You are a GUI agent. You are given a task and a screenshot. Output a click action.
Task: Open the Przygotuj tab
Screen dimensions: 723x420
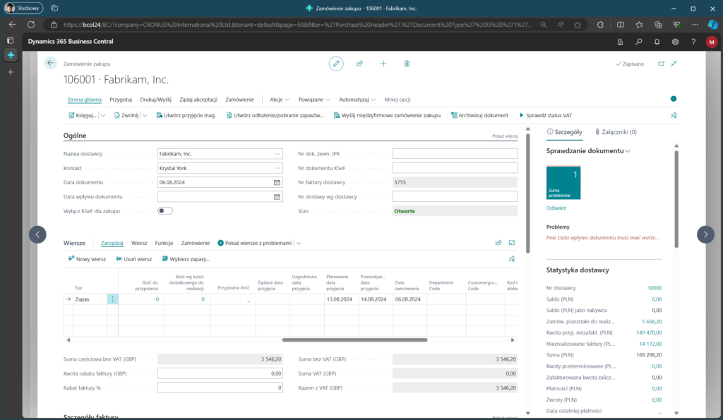tap(121, 100)
